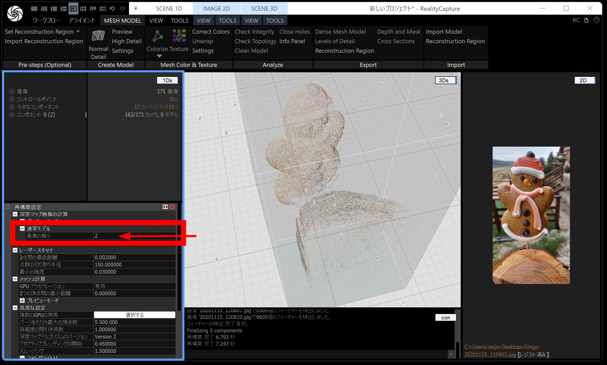
Task: Click the Close Holes button
Action: (294, 32)
